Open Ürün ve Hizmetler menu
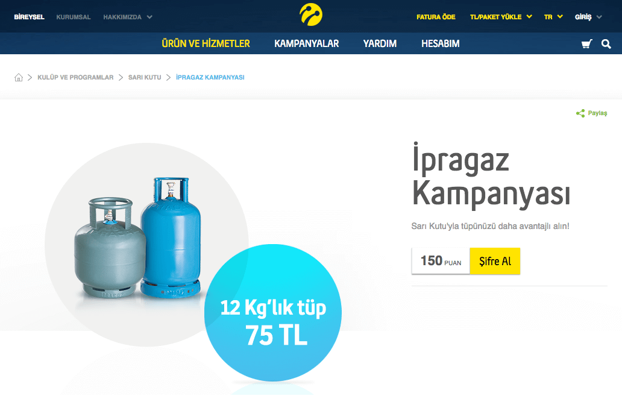The image size is (622, 402). [x=206, y=43]
